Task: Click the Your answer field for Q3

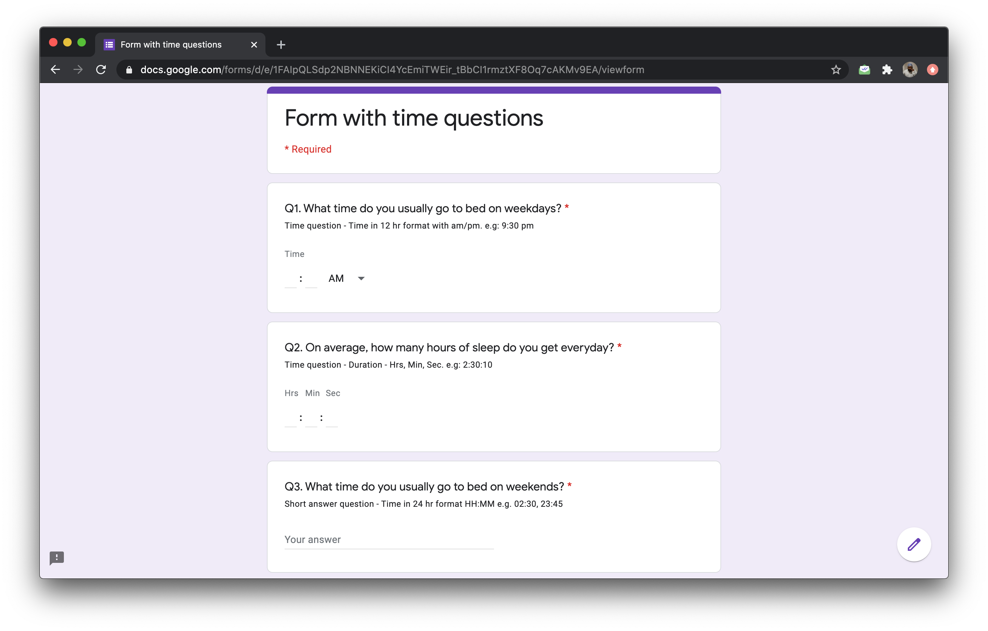Action: click(x=389, y=539)
